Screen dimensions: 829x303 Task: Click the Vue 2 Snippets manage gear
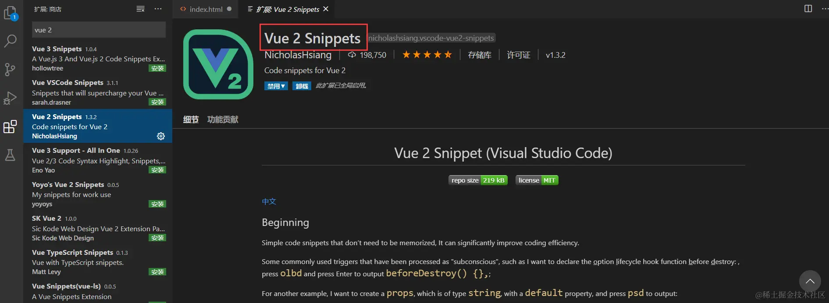161,136
